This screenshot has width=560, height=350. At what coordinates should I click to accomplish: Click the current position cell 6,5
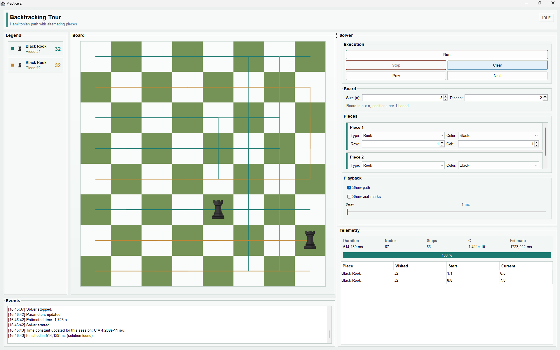click(526, 273)
